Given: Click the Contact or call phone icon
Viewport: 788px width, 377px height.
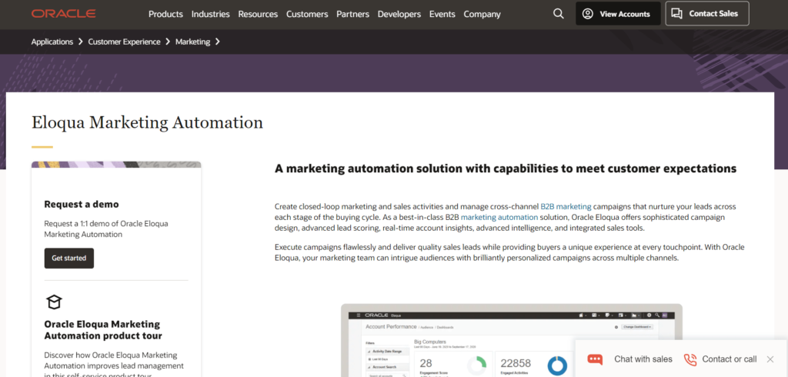Looking at the screenshot, I should click(x=690, y=359).
